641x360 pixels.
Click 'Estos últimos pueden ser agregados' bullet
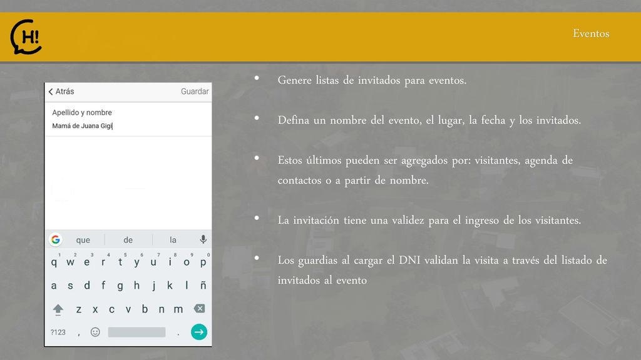425,170
